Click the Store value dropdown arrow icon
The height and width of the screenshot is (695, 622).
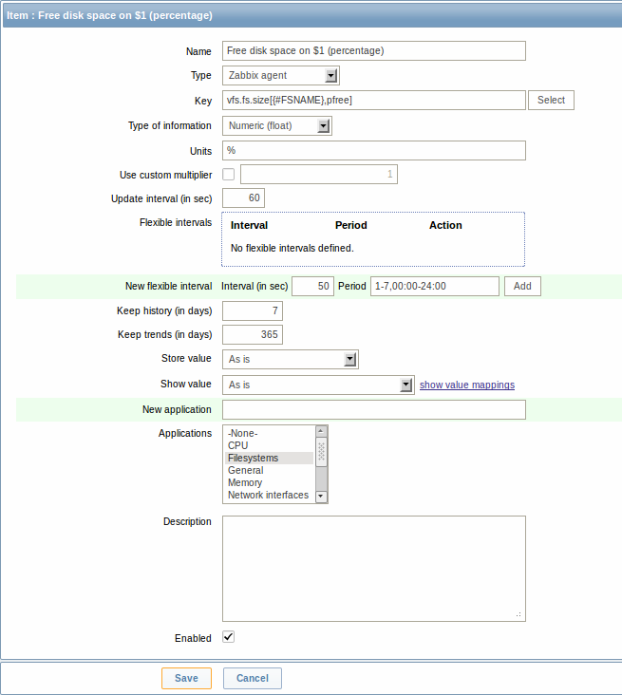(349, 360)
